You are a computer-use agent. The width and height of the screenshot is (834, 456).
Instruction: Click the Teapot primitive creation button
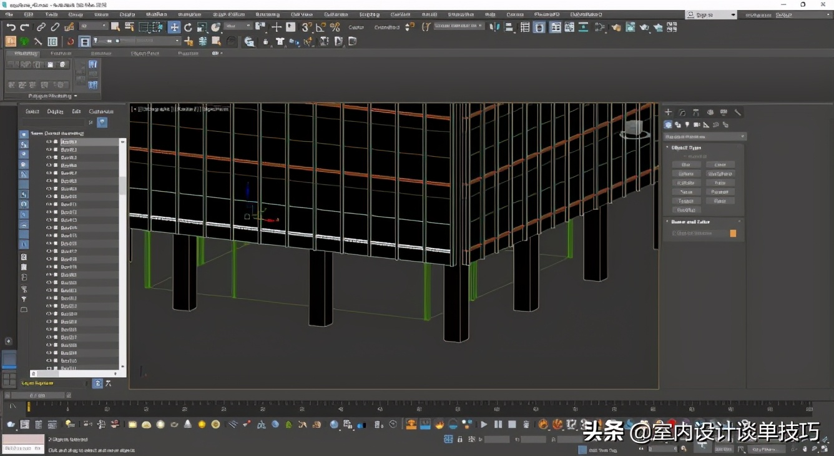pos(686,201)
